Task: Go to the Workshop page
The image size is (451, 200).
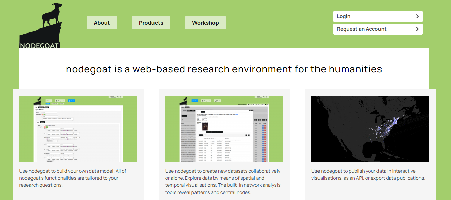Action: pos(205,23)
